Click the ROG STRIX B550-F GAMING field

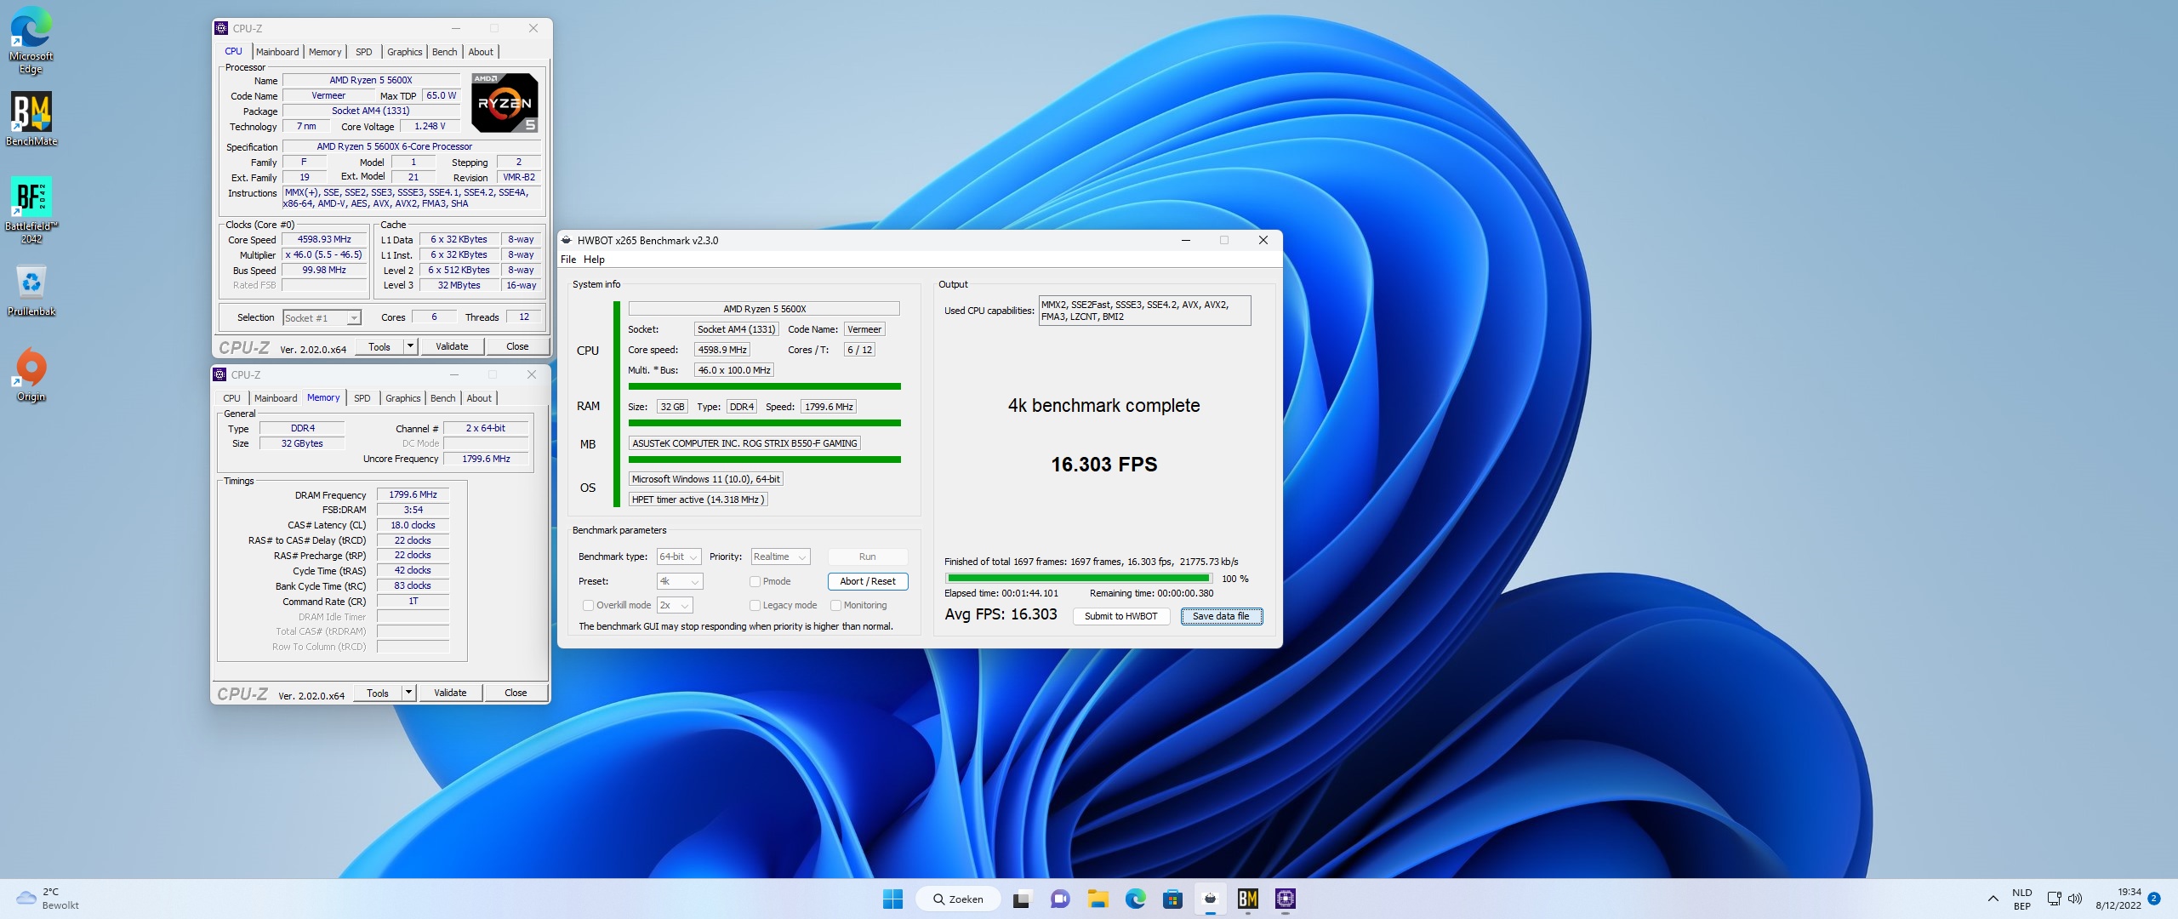click(744, 443)
